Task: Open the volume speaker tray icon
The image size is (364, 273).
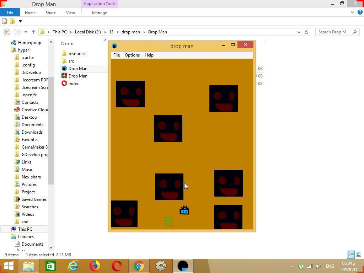Action: pyautogui.click(x=318, y=266)
